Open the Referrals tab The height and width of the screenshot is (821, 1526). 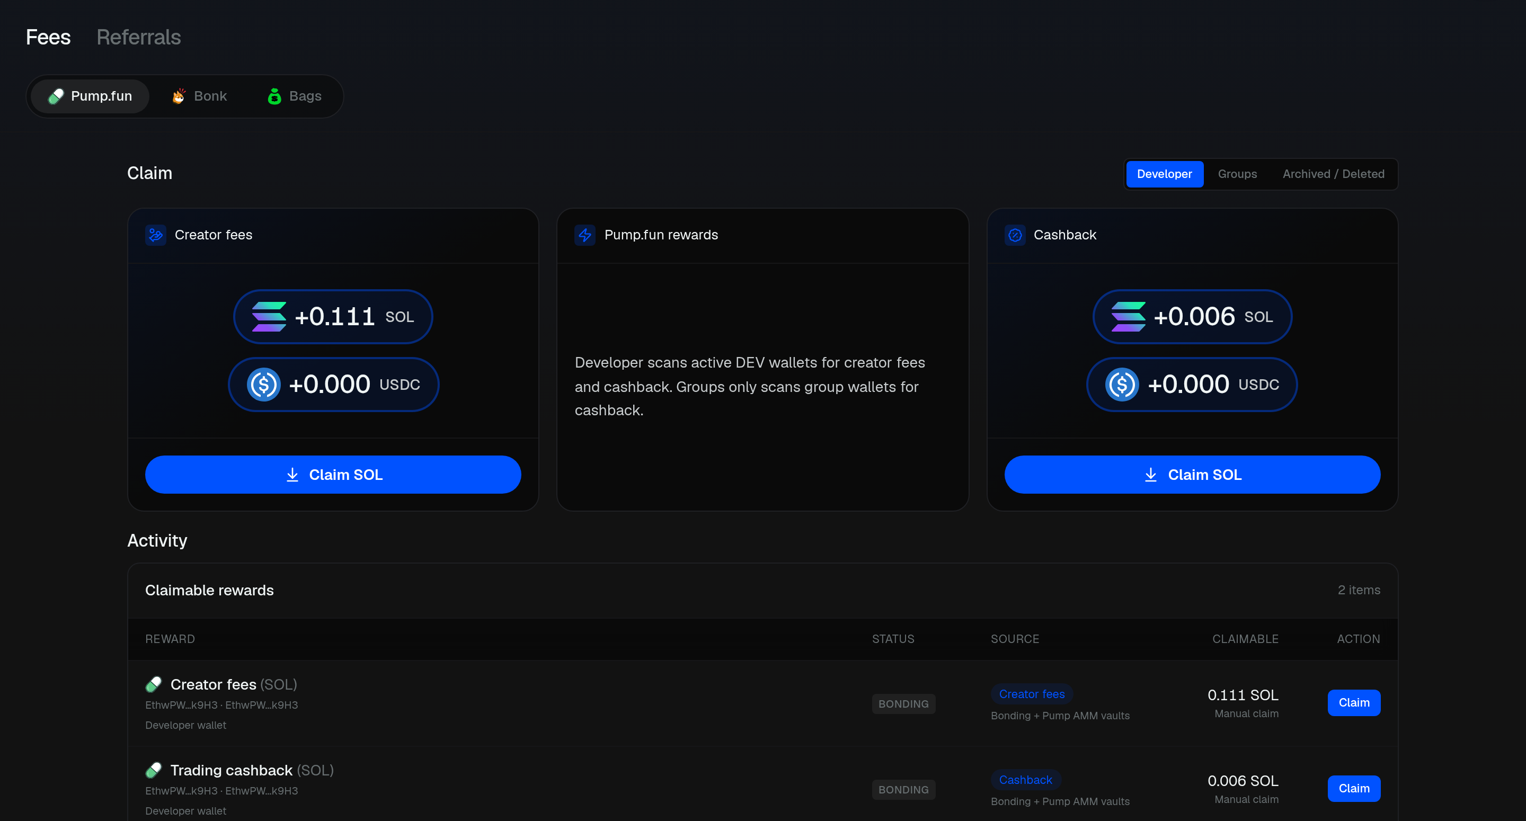point(139,37)
